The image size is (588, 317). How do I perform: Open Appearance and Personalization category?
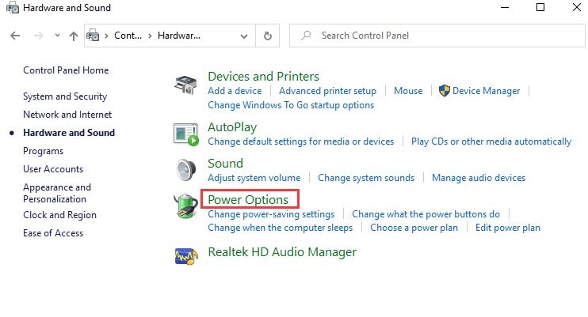tap(57, 193)
